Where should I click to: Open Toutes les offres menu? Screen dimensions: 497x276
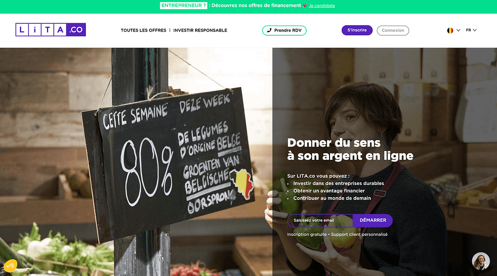click(143, 31)
